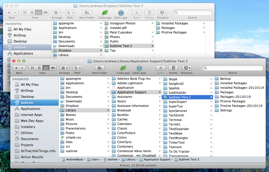Switch back window to Cover Flow view
This screenshot has height=172, width=269.
[46, 13]
